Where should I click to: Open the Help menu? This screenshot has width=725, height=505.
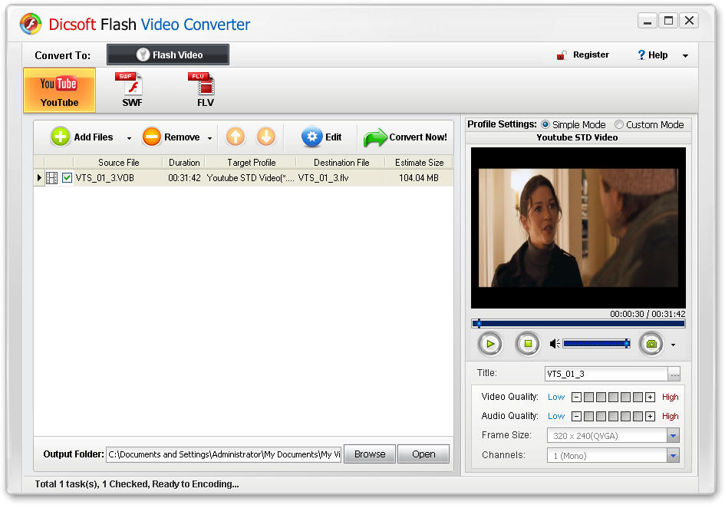[652, 55]
